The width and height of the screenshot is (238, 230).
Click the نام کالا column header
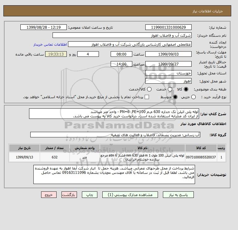142,148
